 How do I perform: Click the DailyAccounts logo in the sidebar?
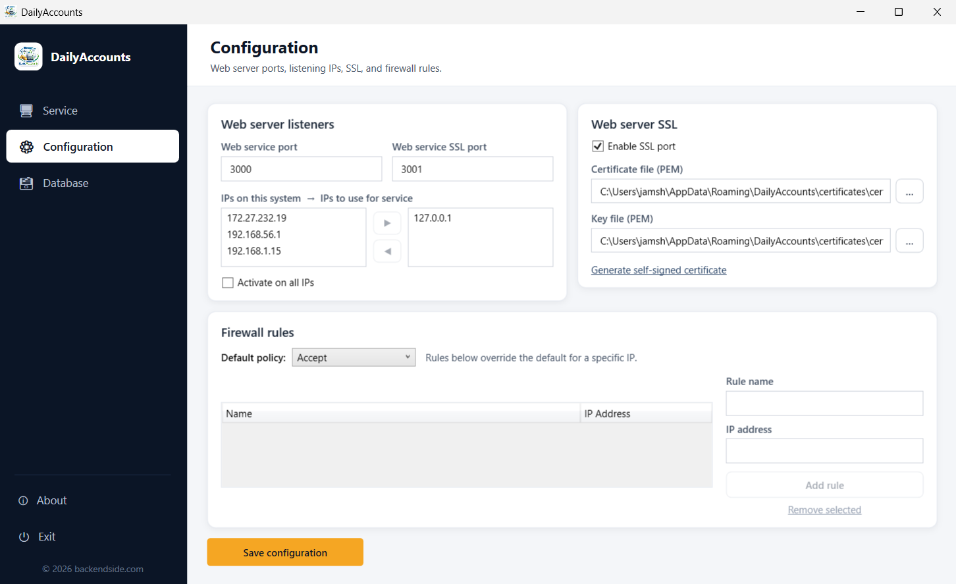tap(28, 57)
